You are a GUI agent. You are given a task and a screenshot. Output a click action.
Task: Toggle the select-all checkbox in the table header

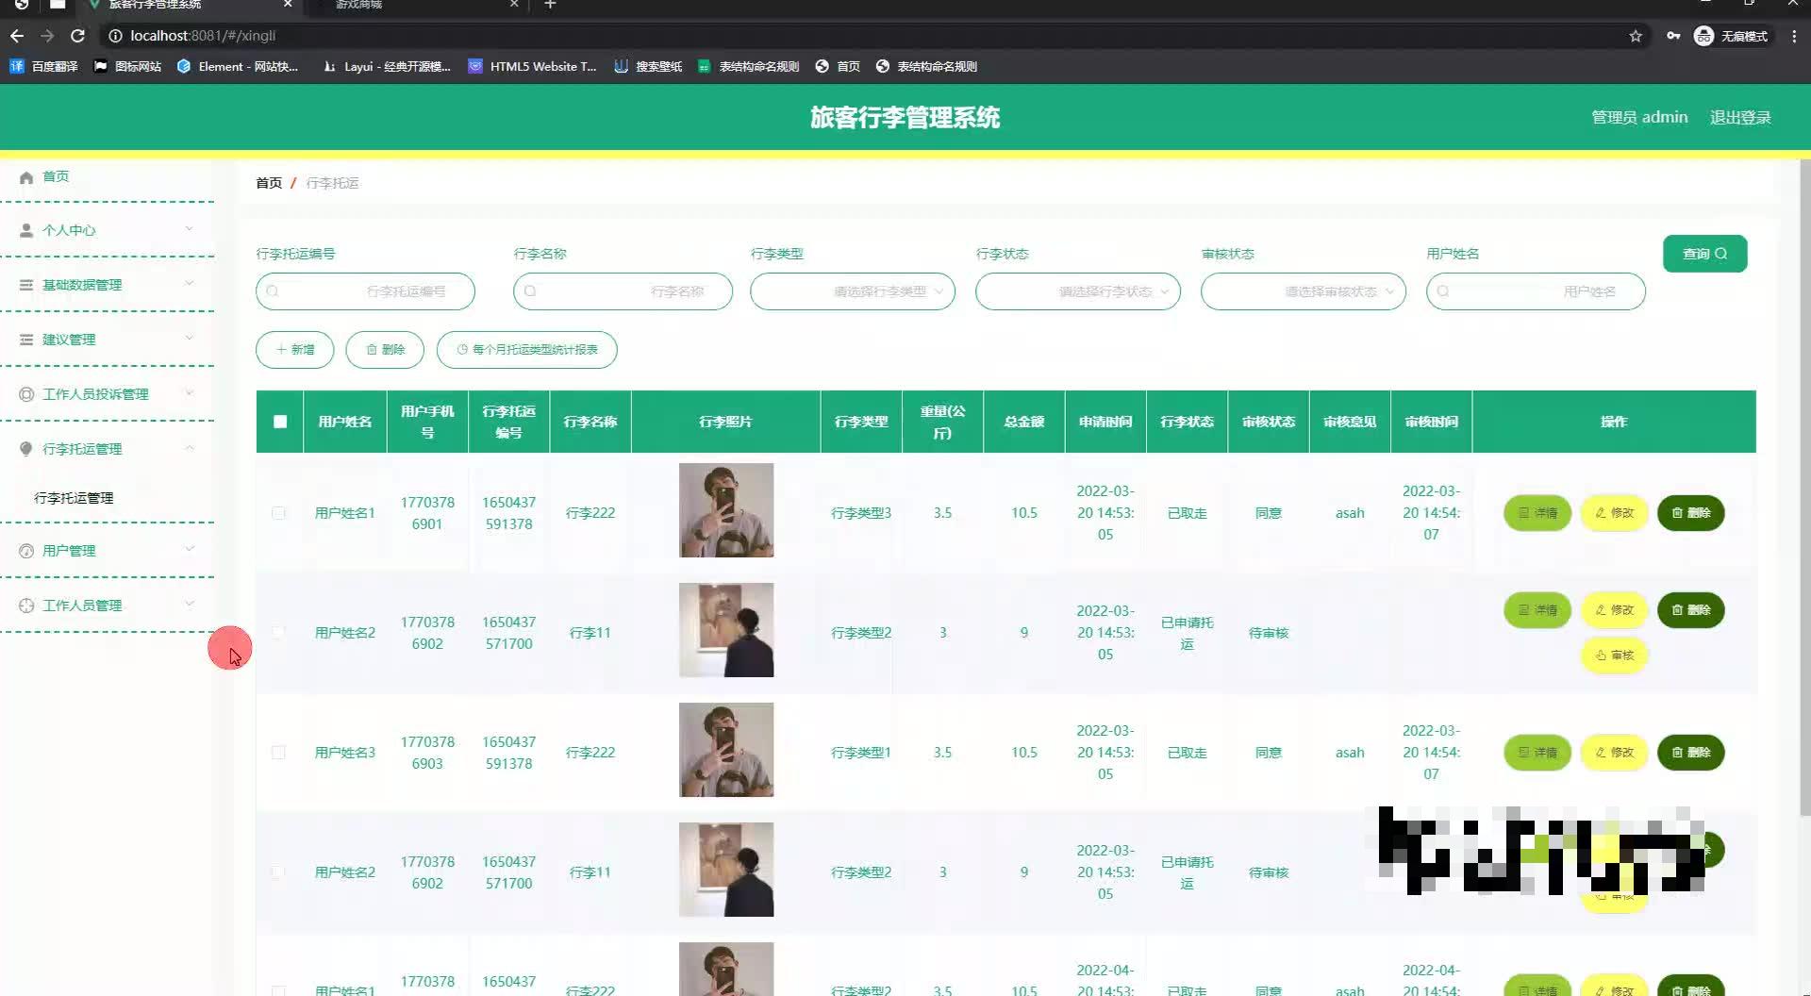[x=279, y=422]
